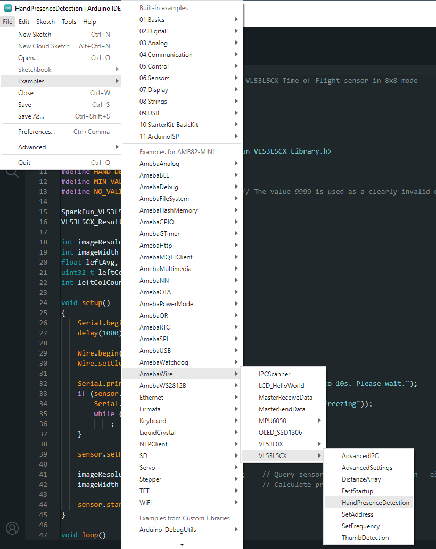Open the user account icon at bottom left
This screenshot has height=549, width=436.
(12, 528)
